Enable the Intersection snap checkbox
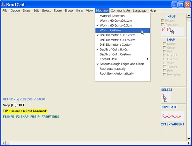192x146 pixels. pyautogui.click(x=164, y=74)
